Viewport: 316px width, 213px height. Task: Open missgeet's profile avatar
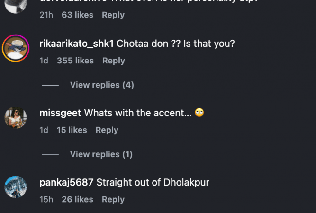(x=16, y=117)
